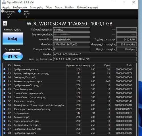Click the Καλή health status button
The image size is (142, 136).
coord(13,39)
